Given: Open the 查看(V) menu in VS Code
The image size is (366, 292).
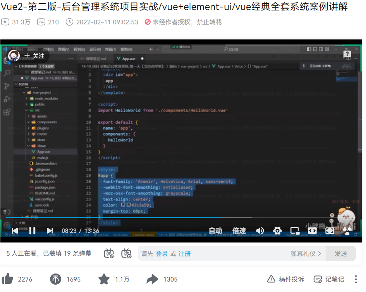Looking at the screenshot, I should 64,50.
